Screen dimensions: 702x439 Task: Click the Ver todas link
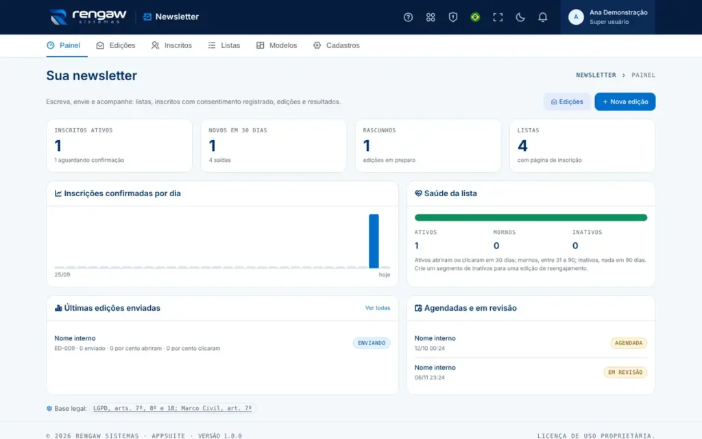point(378,308)
